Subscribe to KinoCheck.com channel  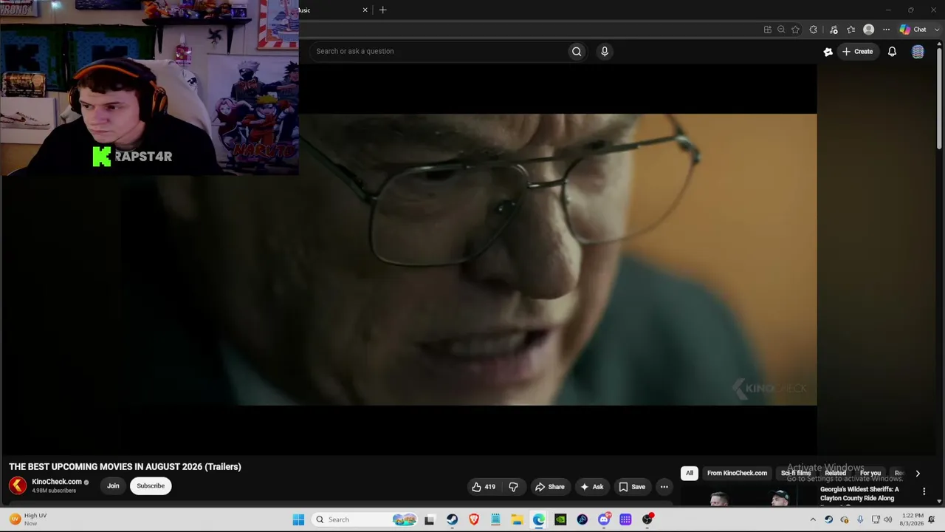pos(151,485)
